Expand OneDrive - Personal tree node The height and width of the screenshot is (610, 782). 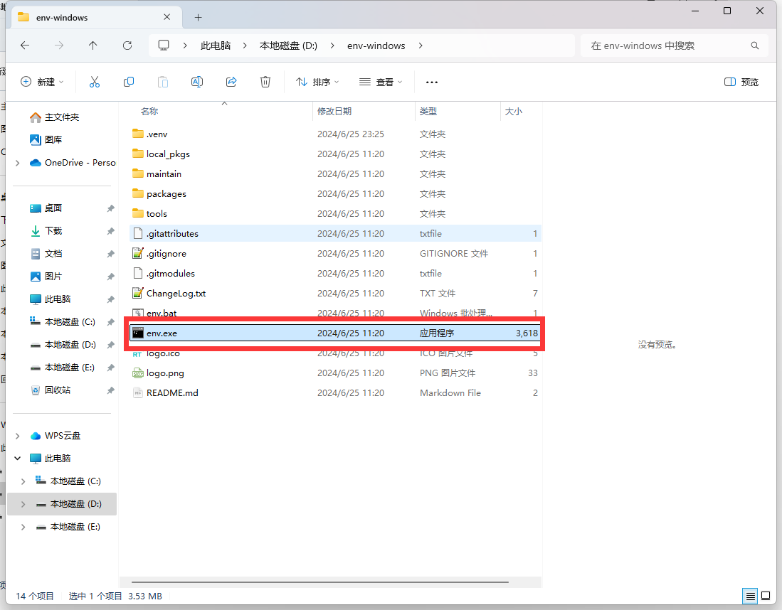pos(18,163)
